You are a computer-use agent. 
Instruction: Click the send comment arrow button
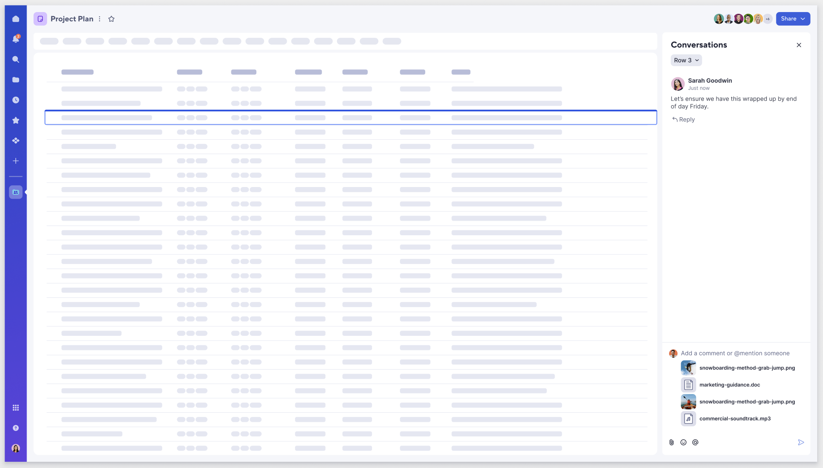tap(801, 442)
